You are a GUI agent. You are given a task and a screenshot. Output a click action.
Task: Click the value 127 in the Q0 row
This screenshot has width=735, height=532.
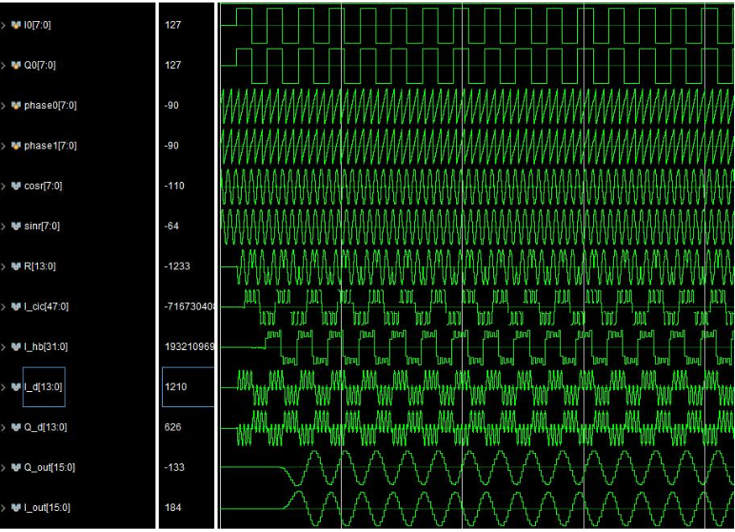172,65
